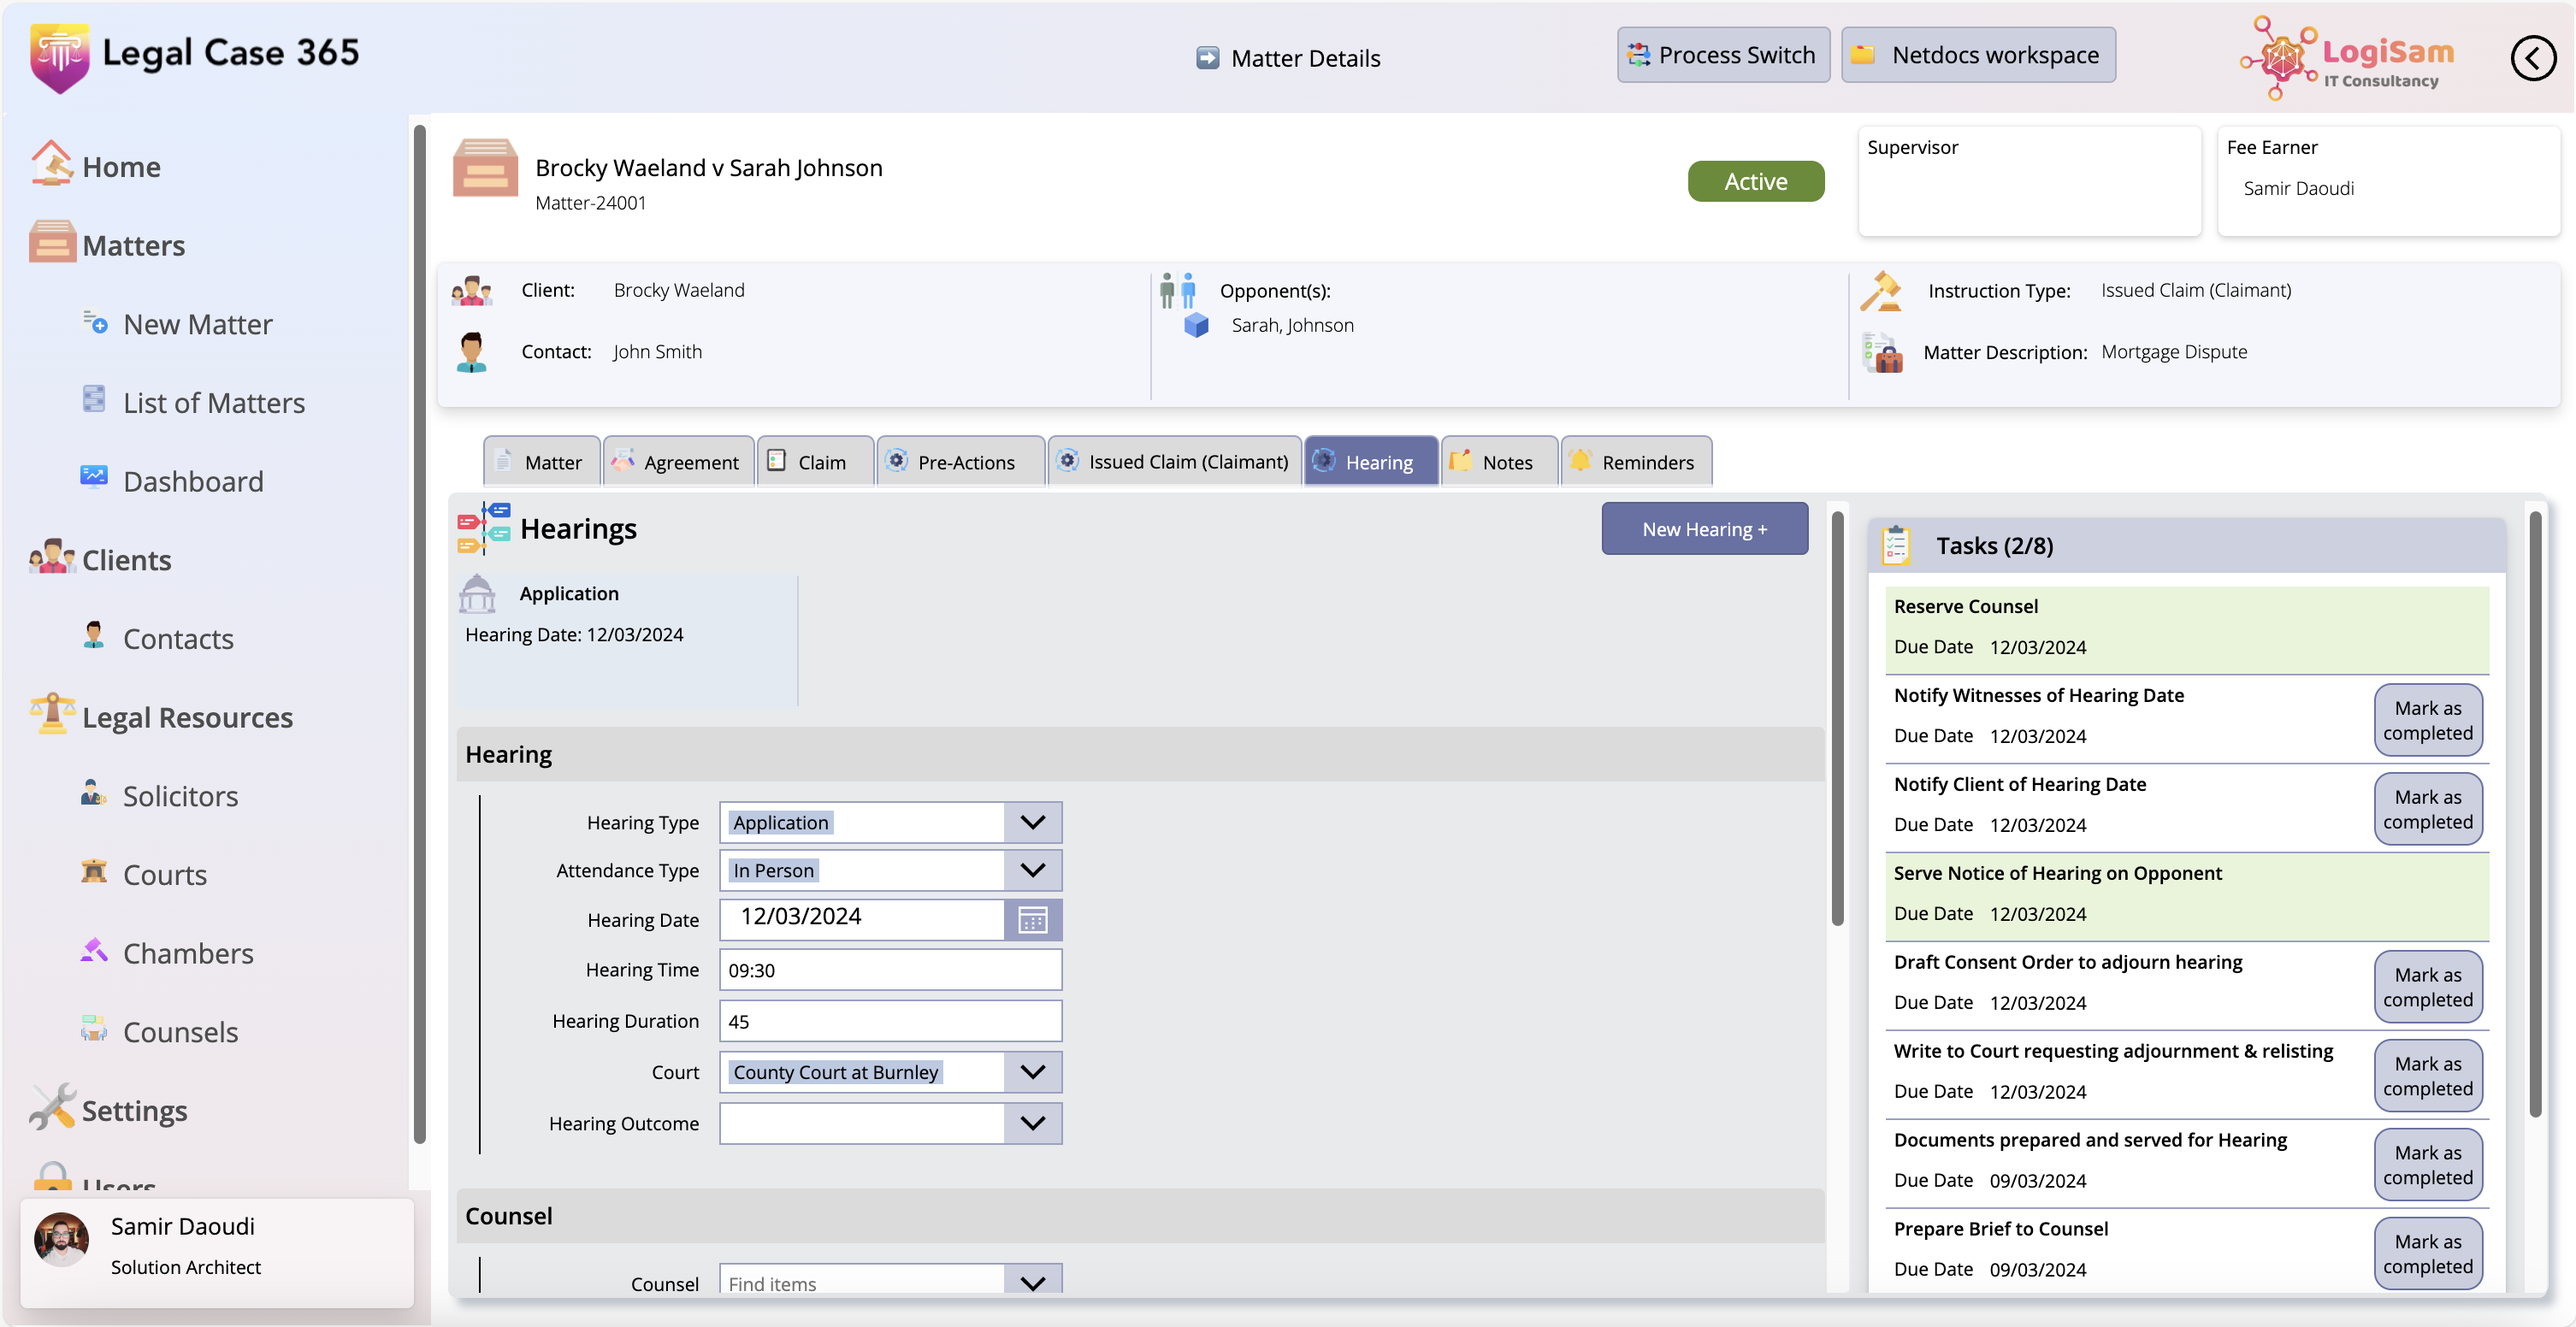Switch to the Notes tab

(x=1499, y=462)
